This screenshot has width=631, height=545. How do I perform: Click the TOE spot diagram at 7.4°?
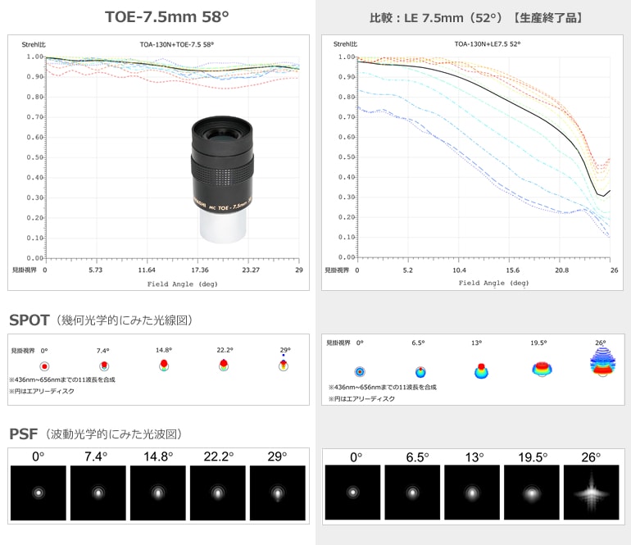[x=104, y=366]
